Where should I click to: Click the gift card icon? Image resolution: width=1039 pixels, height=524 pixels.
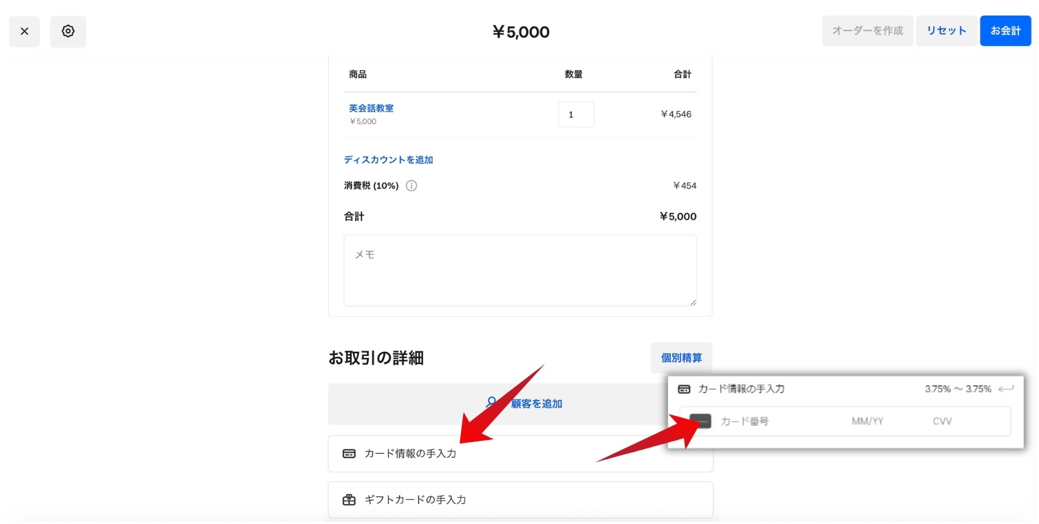pos(349,500)
